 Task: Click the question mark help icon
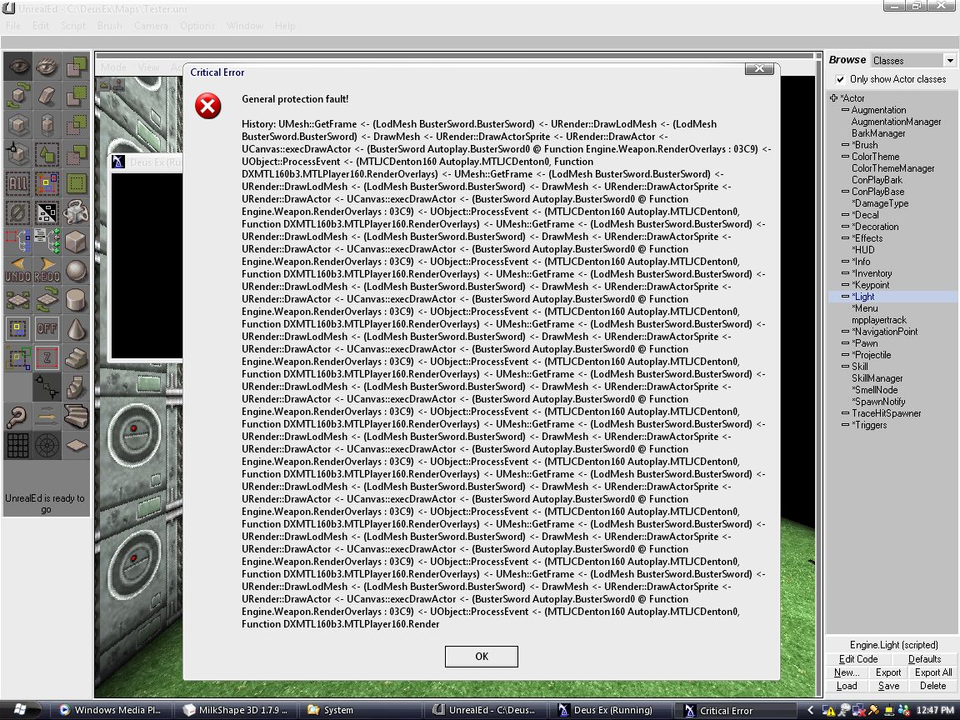(17, 417)
